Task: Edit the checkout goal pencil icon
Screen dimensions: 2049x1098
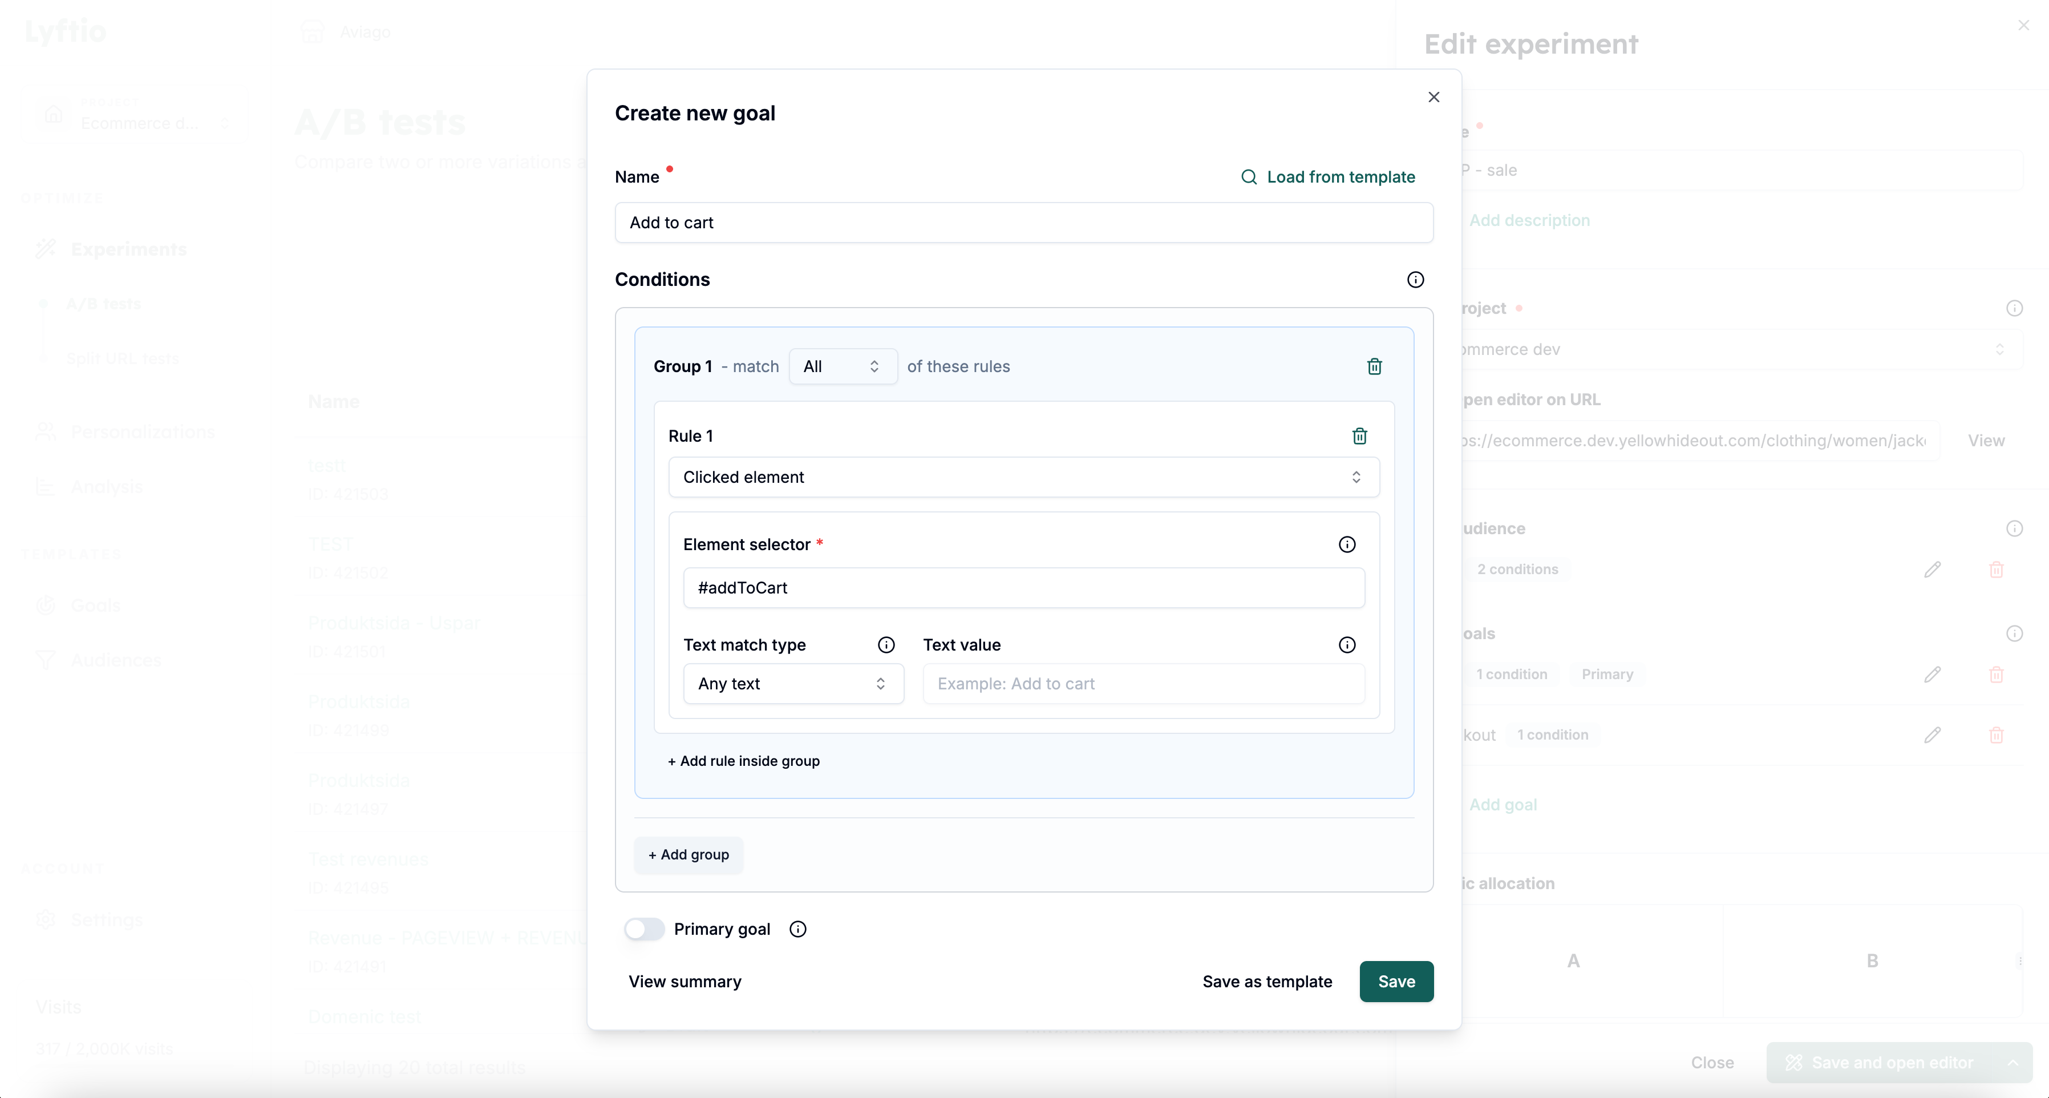Action: [1932, 735]
